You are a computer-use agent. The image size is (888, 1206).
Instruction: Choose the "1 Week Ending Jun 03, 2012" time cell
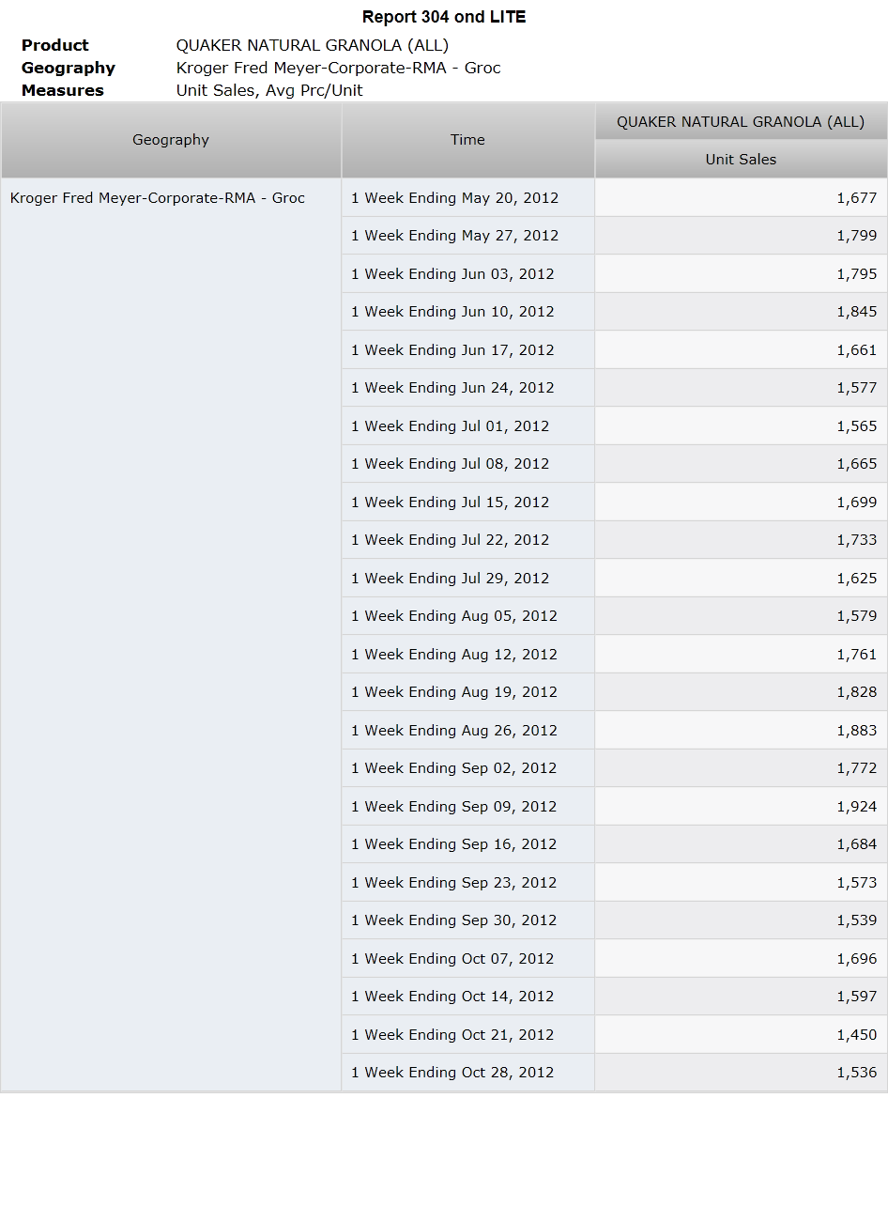pos(467,273)
